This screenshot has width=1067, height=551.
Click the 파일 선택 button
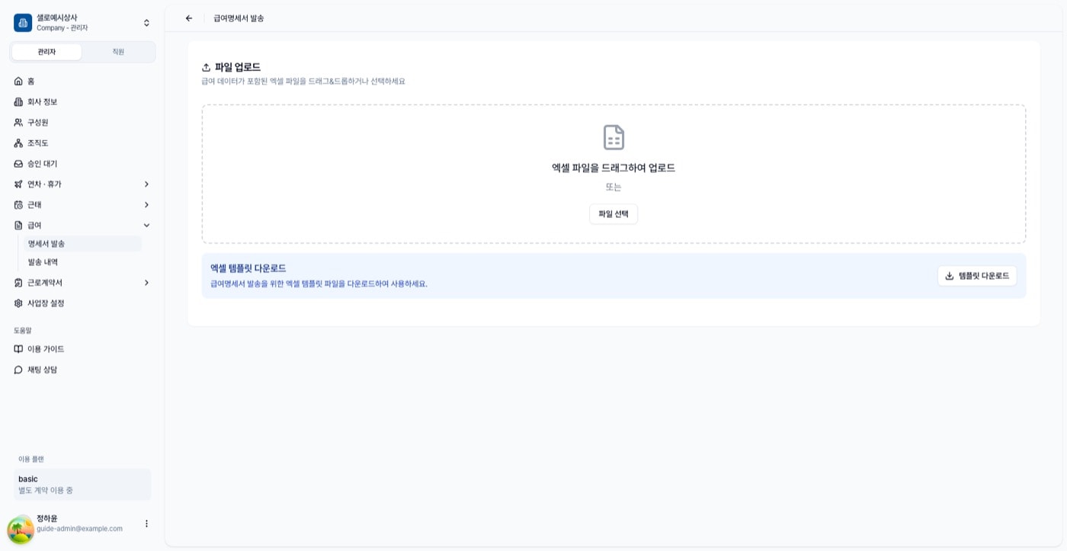(x=614, y=214)
